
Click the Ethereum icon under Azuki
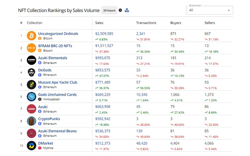click(x=40, y=111)
